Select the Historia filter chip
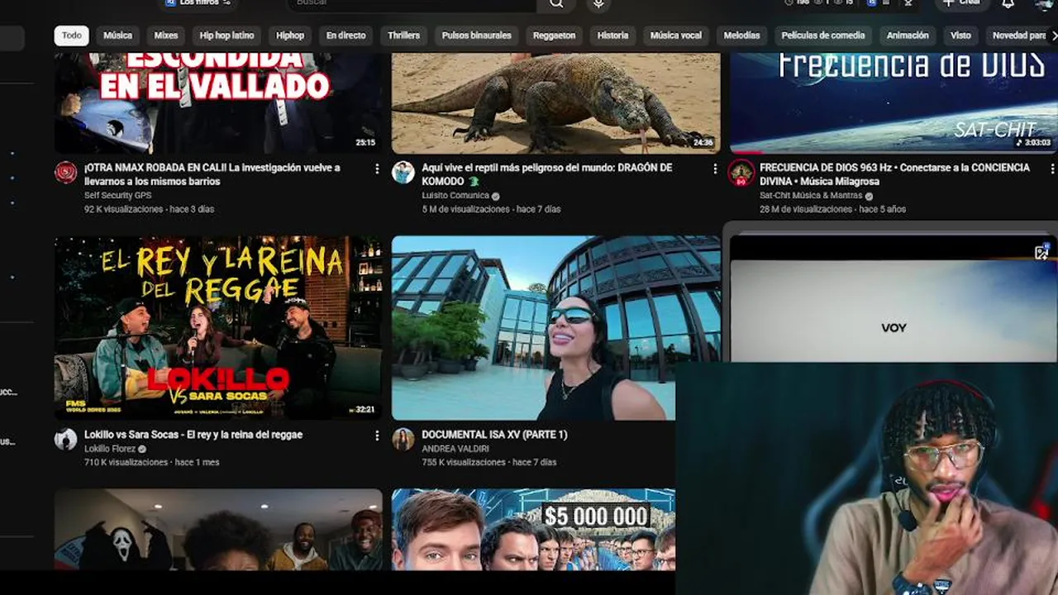 click(612, 36)
